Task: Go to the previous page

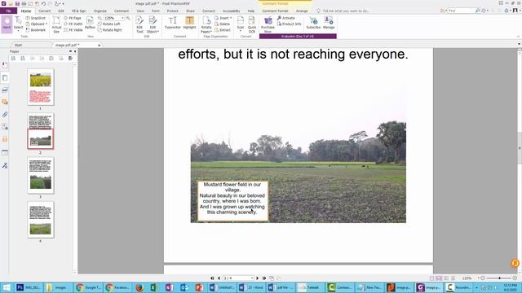Action: [219, 278]
